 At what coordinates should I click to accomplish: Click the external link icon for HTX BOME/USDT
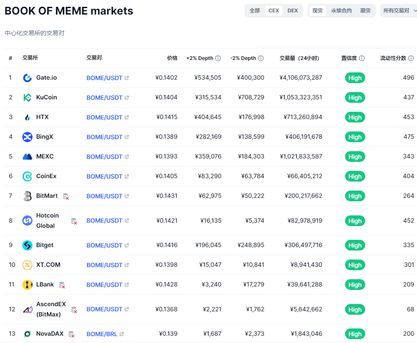click(127, 117)
